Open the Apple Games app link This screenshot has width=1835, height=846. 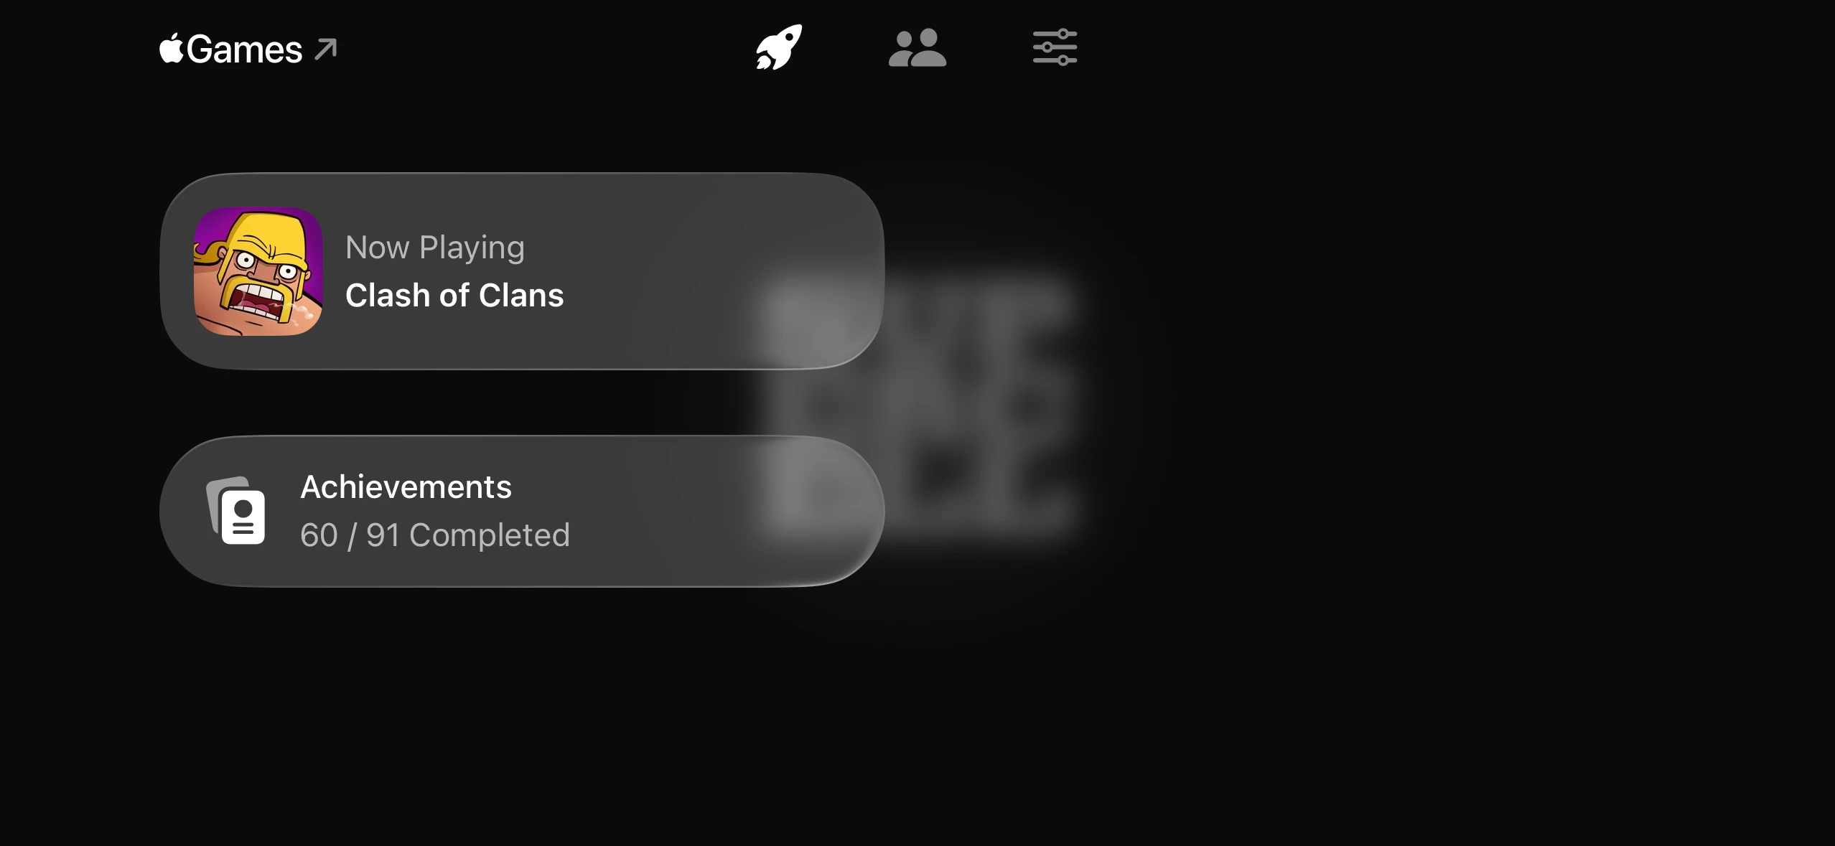248,49
